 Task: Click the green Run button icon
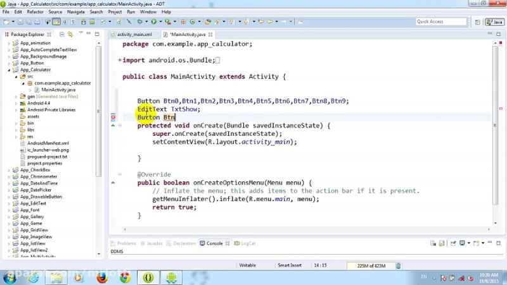153,21
